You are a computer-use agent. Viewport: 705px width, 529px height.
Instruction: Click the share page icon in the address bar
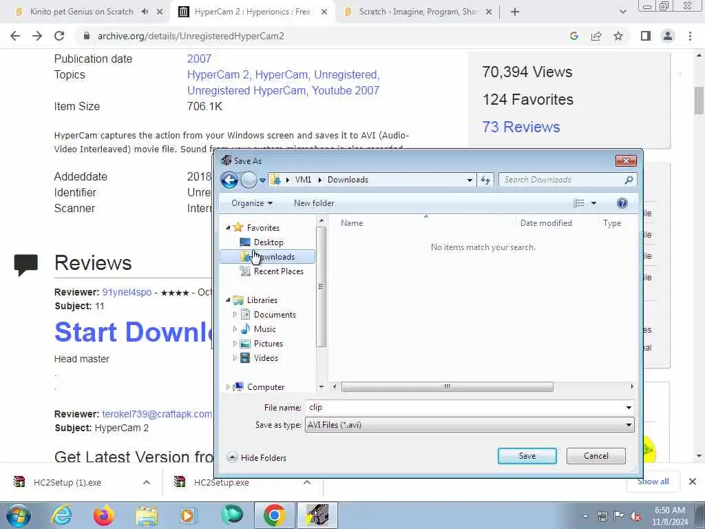596,36
